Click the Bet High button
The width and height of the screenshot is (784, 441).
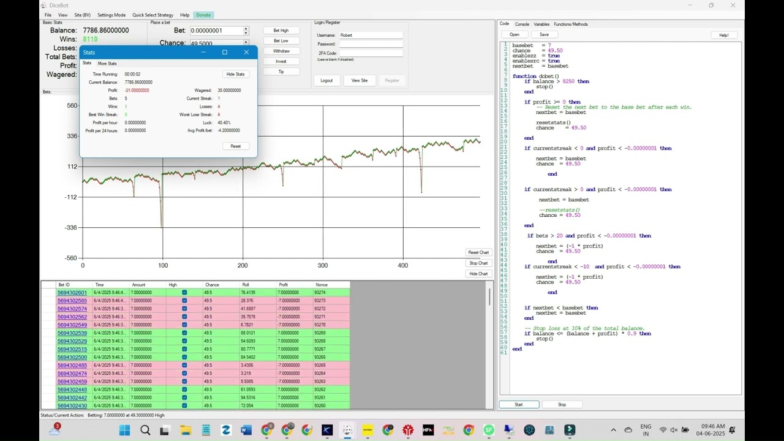[x=281, y=31]
